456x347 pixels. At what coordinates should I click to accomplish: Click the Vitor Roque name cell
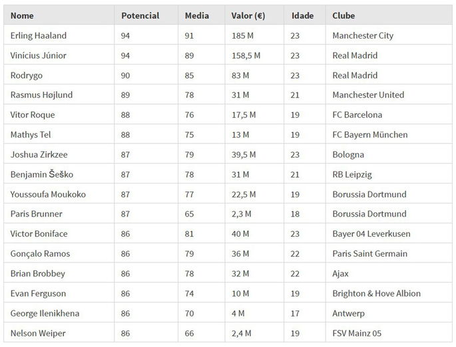33,115
